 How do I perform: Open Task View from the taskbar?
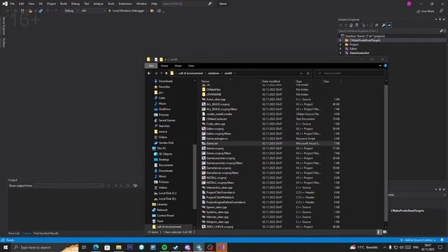[x=84, y=247]
